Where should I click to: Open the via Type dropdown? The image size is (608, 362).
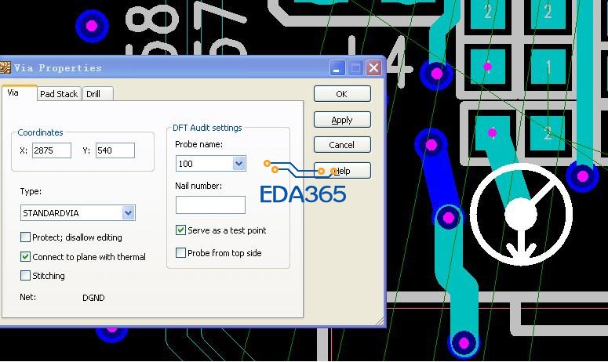[129, 213]
